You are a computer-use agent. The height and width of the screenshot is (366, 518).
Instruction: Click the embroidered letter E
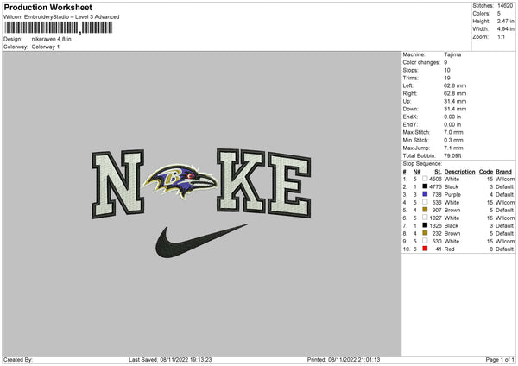289,185
